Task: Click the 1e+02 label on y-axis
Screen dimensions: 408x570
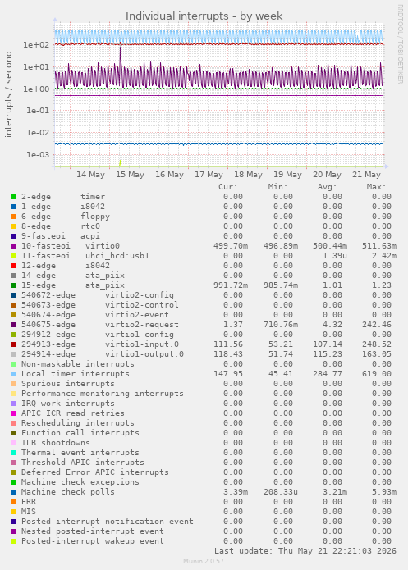Action: pyautogui.click(x=36, y=45)
